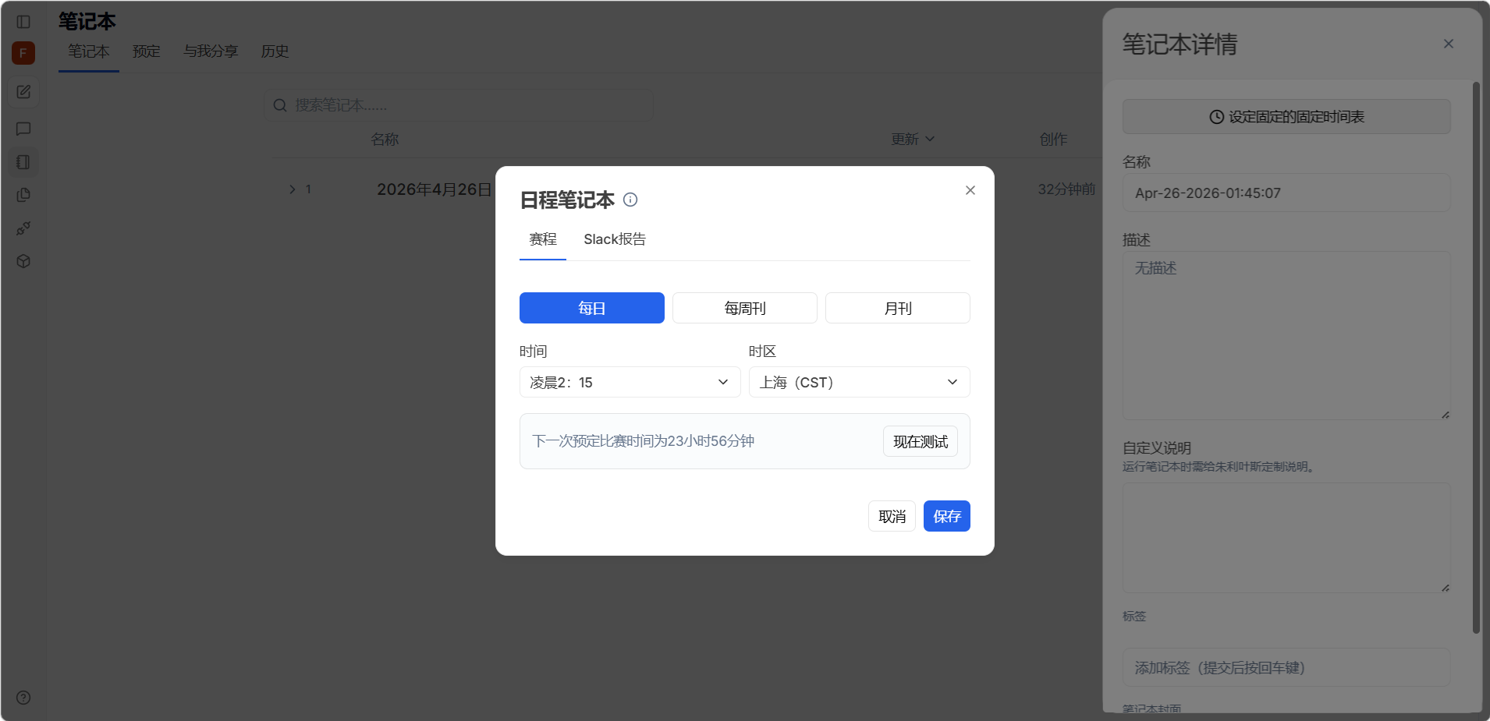
Task: Click the details panel vertical scrollbar
Action: [1476, 358]
